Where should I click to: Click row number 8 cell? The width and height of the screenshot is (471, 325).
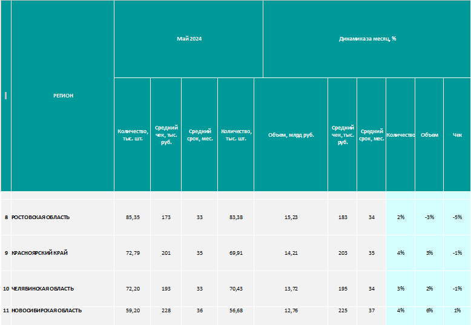point(6,217)
